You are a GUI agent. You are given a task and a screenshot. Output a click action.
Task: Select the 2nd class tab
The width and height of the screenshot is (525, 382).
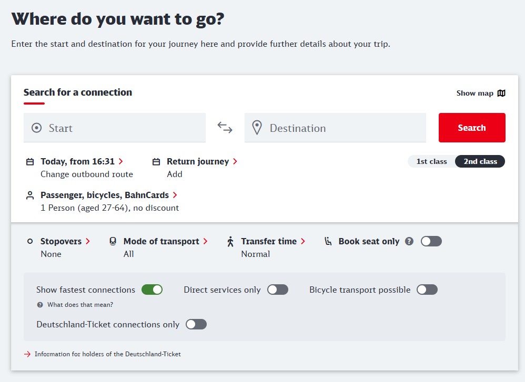pos(480,161)
